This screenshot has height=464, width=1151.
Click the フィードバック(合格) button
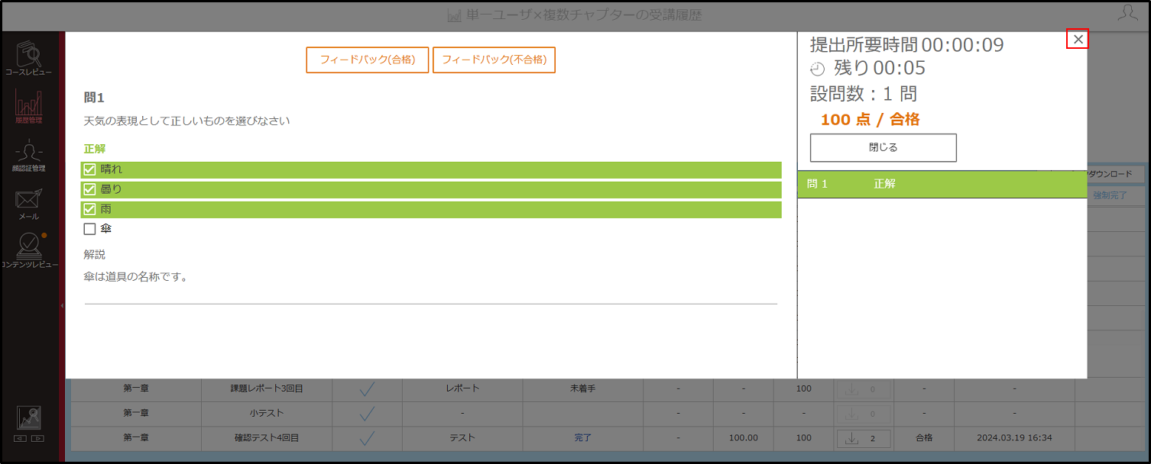pyautogui.click(x=368, y=60)
